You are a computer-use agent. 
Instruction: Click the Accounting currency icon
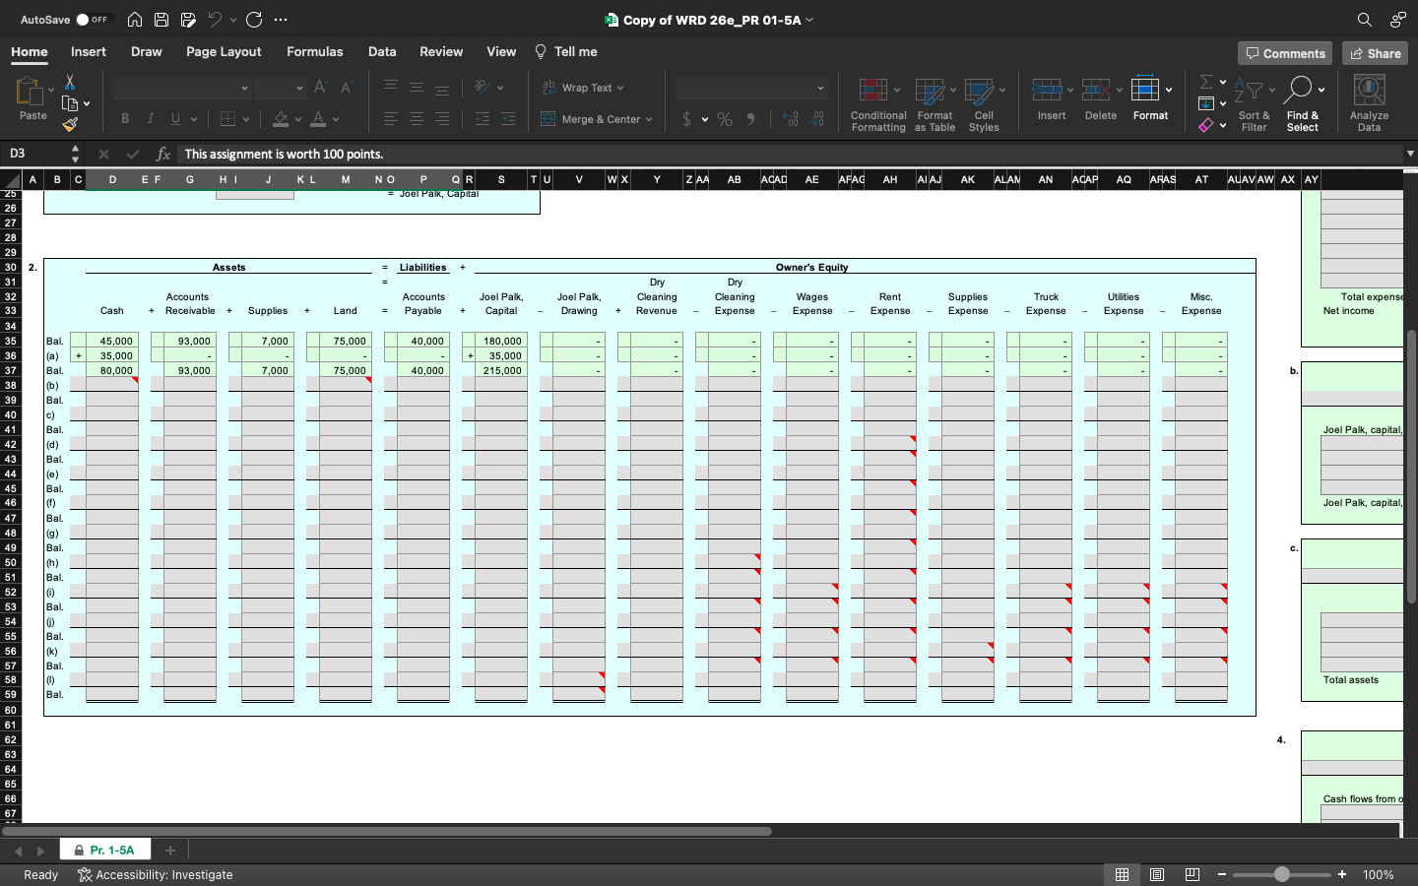(686, 119)
